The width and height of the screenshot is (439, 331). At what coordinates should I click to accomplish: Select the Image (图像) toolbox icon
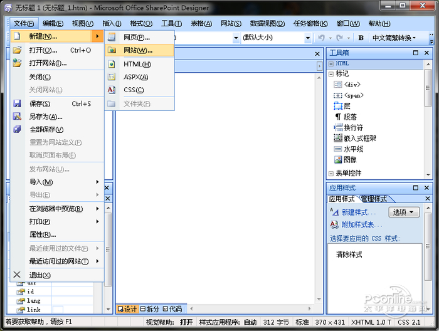coord(338,160)
